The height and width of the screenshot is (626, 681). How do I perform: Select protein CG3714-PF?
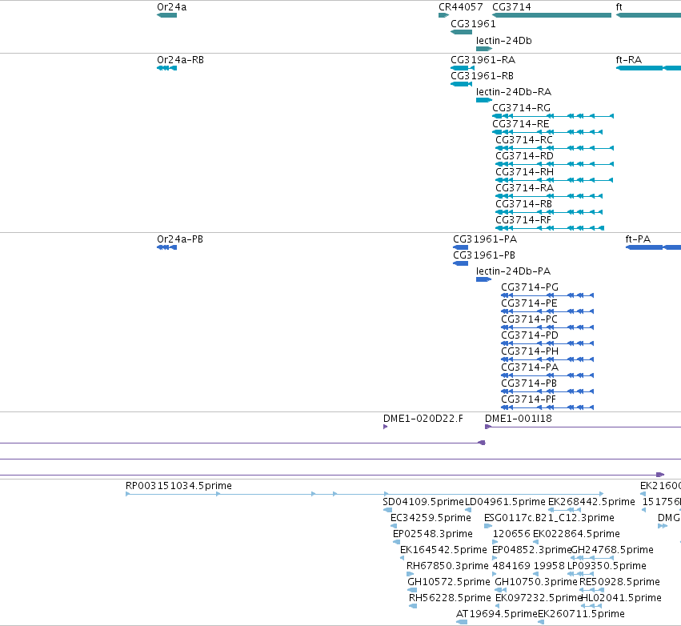tap(547, 407)
